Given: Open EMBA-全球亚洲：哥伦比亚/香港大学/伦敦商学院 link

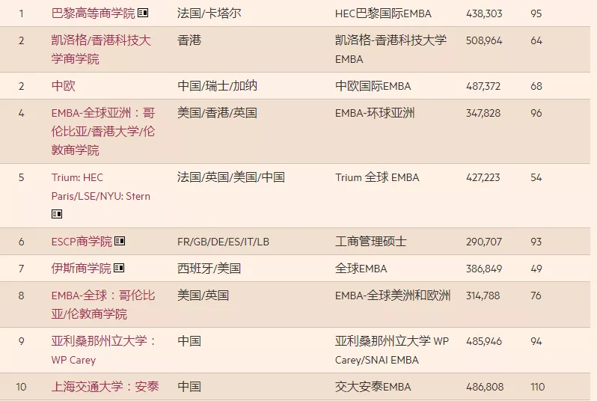Looking at the screenshot, I should (x=102, y=131).
